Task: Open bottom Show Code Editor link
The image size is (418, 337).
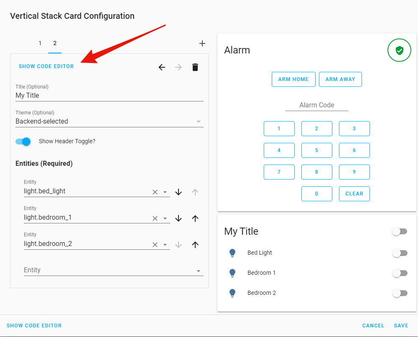Action: pyautogui.click(x=34, y=326)
